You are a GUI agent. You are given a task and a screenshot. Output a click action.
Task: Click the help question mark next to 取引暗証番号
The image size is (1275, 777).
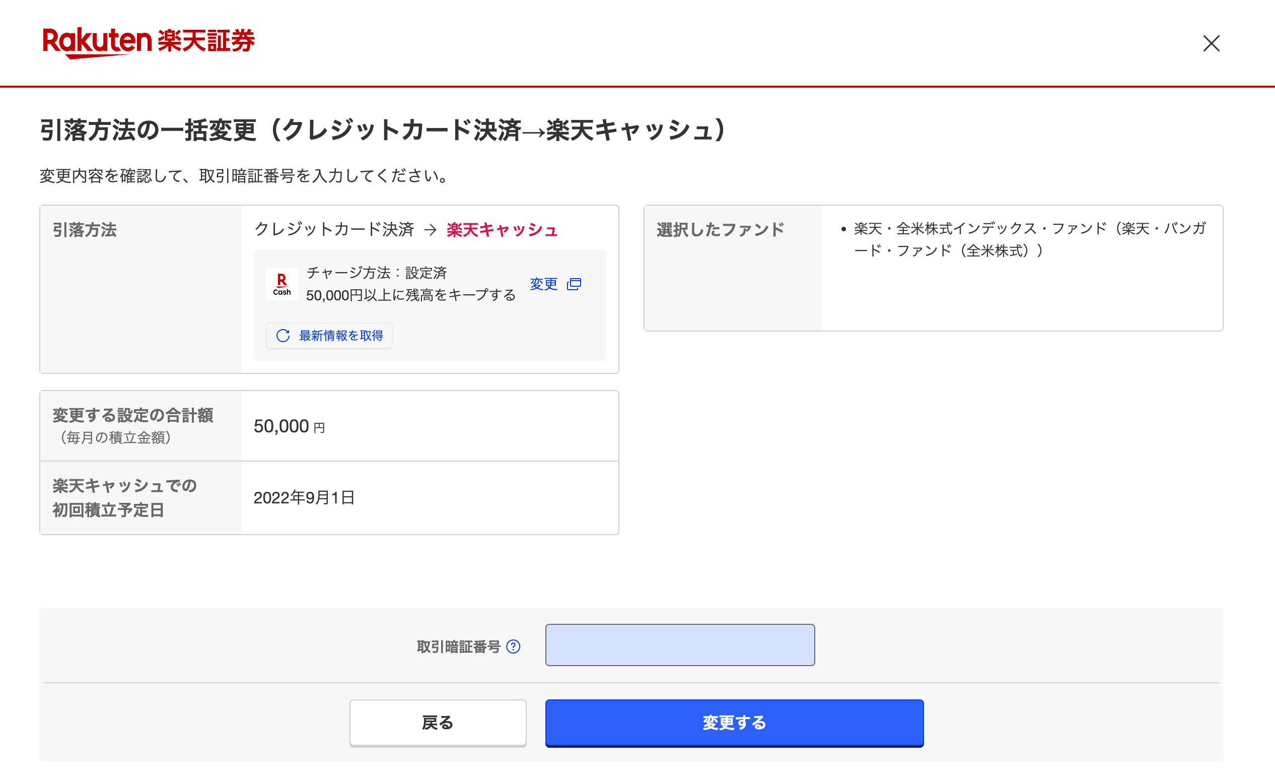coord(513,646)
